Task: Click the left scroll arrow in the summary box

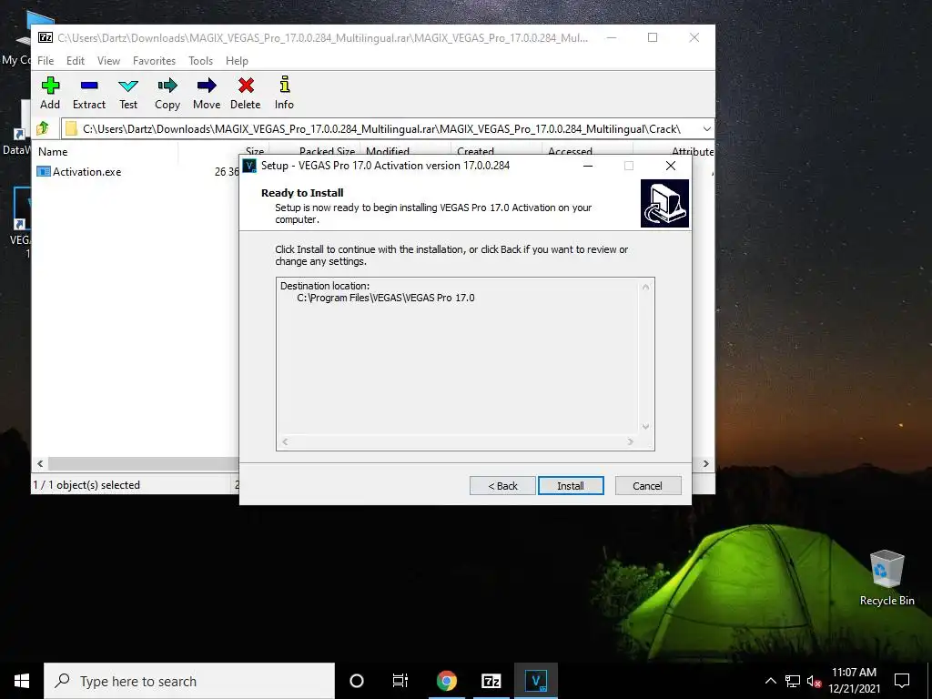Action: pos(285,441)
